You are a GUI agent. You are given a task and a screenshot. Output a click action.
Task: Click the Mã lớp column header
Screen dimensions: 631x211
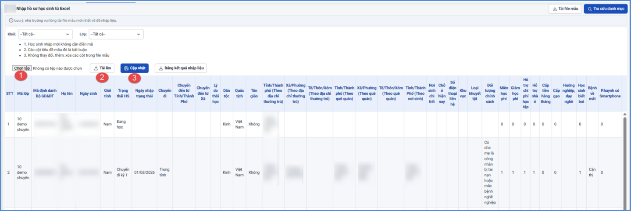(23, 93)
